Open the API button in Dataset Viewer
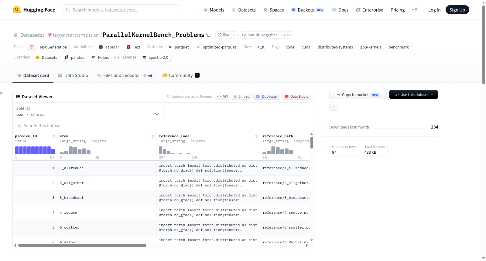Screen dimensions: 486x261 pyautogui.click(x=222, y=96)
